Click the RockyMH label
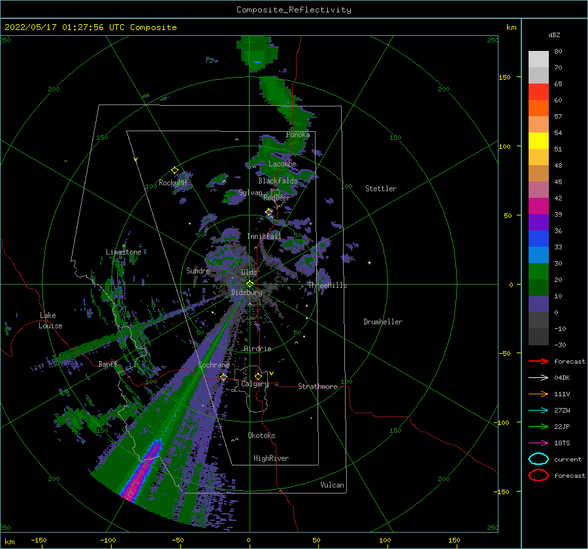Viewport: 588px width, 549px height. point(172,183)
